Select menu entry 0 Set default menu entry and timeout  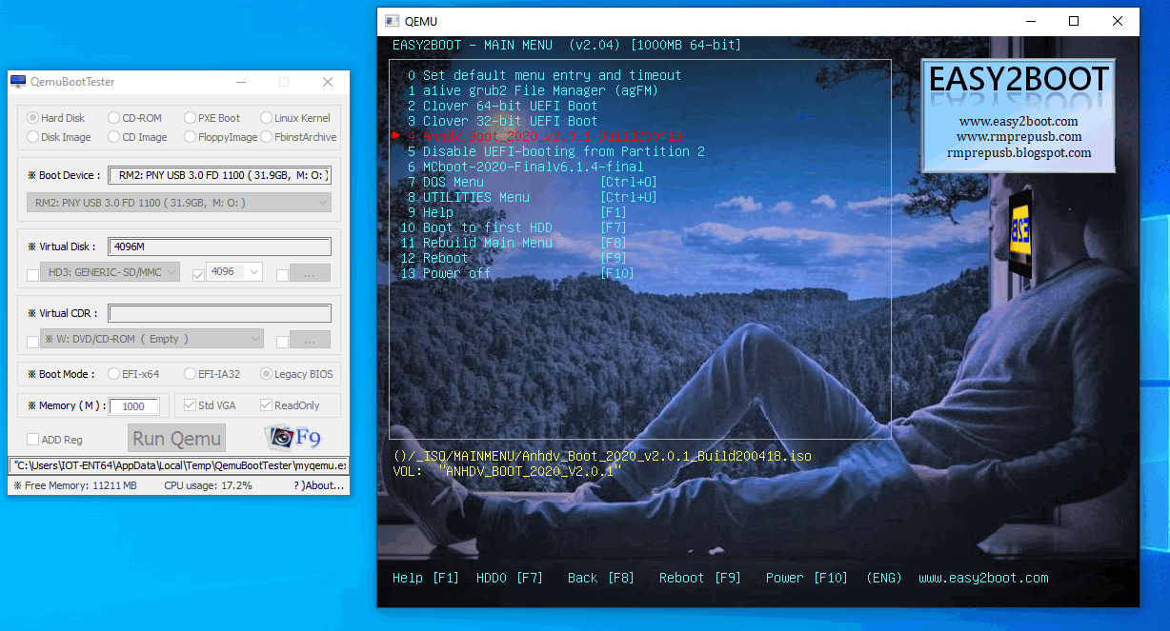[544, 75]
